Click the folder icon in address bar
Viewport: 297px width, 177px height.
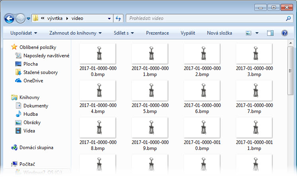pyautogui.click(x=35, y=18)
